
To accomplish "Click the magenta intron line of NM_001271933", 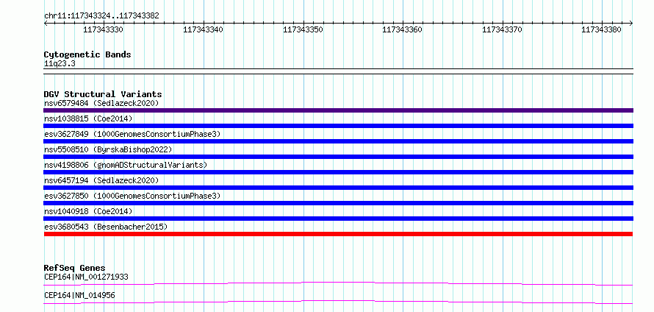I will tap(338, 283).
